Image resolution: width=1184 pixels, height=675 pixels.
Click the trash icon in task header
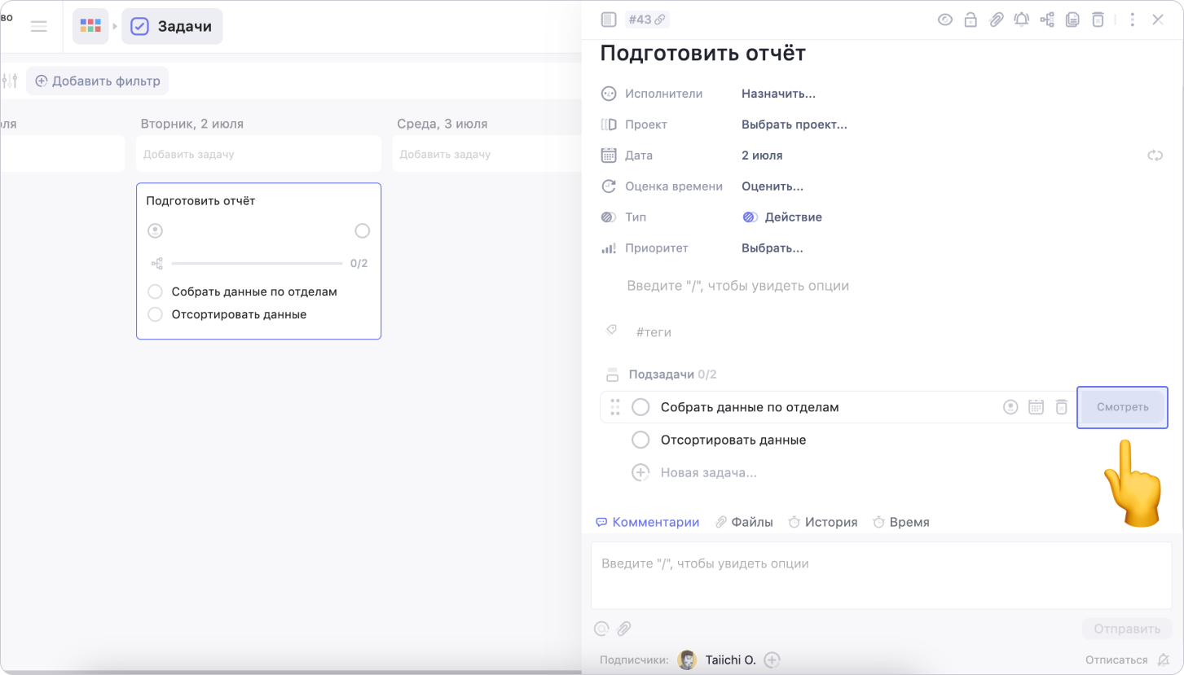coord(1098,20)
